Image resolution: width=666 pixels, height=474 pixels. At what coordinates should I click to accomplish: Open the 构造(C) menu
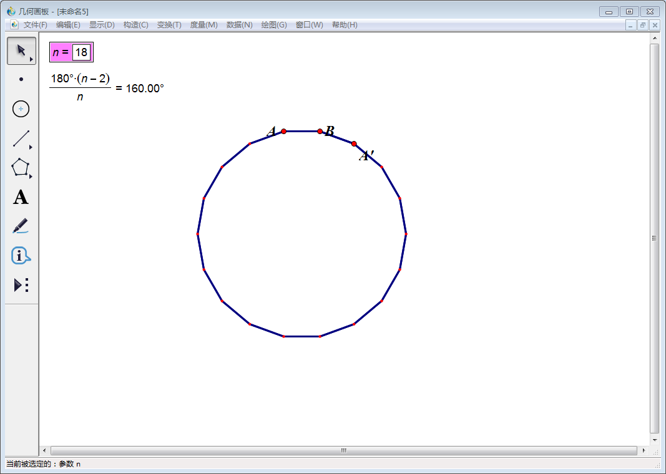[135, 25]
